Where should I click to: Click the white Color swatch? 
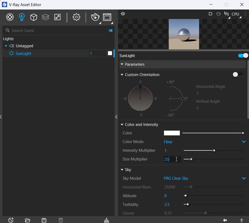click(x=172, y=133)
